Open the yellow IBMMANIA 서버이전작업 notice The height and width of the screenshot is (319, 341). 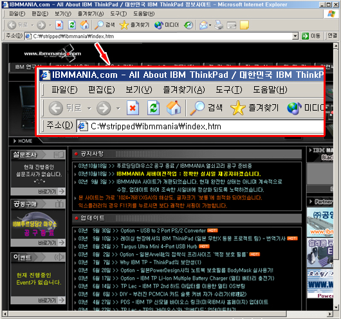coord(189,174)
